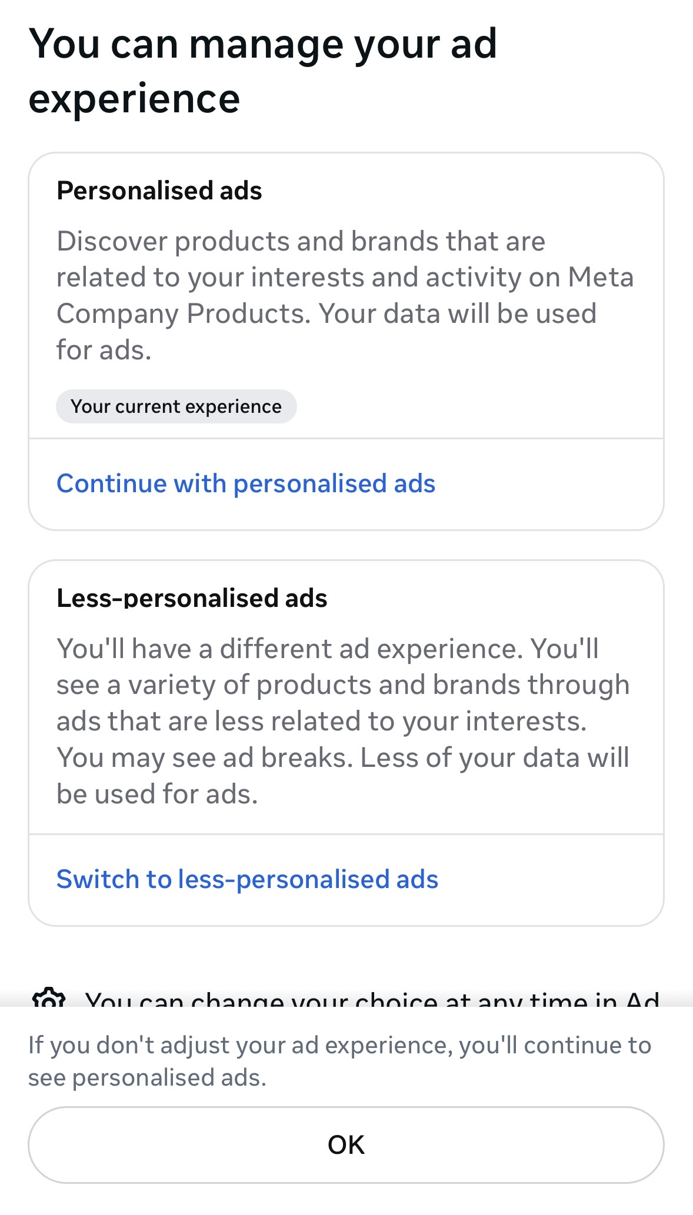Click the 'see personalised ads.' footer line
The width and height of the screenshot is (693, 1215).
pyautogui.click(x=147, y=1077)
